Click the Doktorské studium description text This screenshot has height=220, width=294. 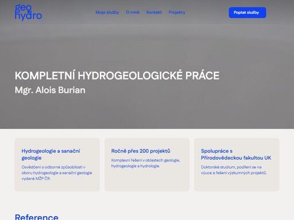pos(234,170)
